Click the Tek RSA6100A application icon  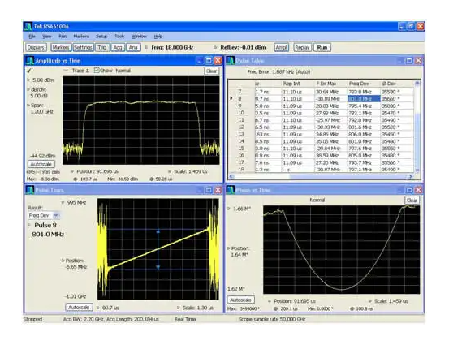click(x=28, y=26)
